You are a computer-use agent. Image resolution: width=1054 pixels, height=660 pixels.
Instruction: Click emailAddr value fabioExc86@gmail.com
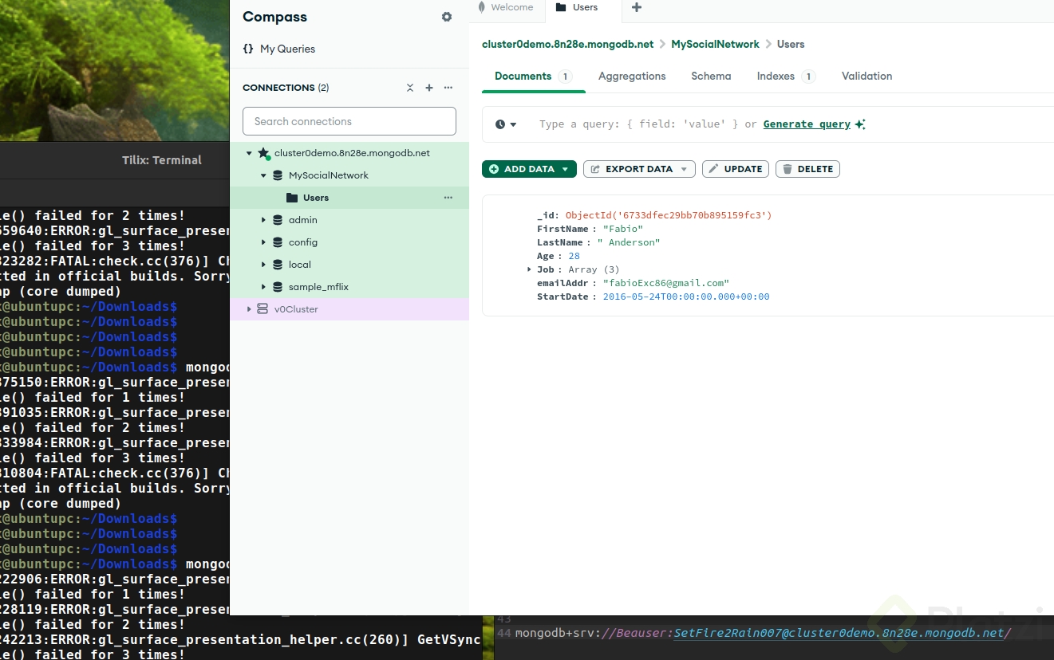666,283
